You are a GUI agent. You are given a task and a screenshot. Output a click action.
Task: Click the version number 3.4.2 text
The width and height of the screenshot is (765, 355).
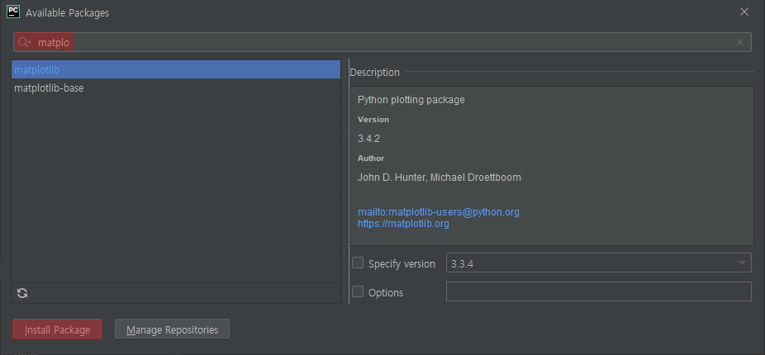(x=368, y=139)
